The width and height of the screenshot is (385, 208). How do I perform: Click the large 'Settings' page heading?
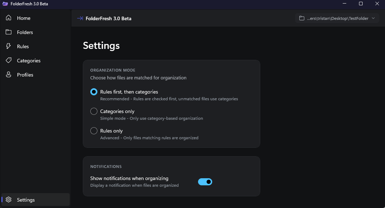click(x=101, y=46)
